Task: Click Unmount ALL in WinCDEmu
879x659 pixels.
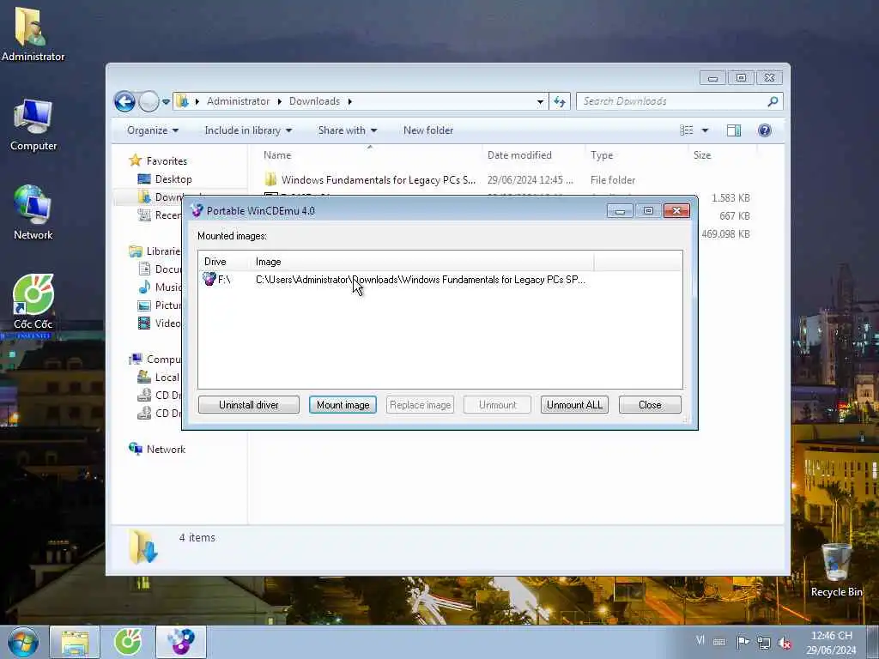Action: pyautogui.click(x=574, y=405)
